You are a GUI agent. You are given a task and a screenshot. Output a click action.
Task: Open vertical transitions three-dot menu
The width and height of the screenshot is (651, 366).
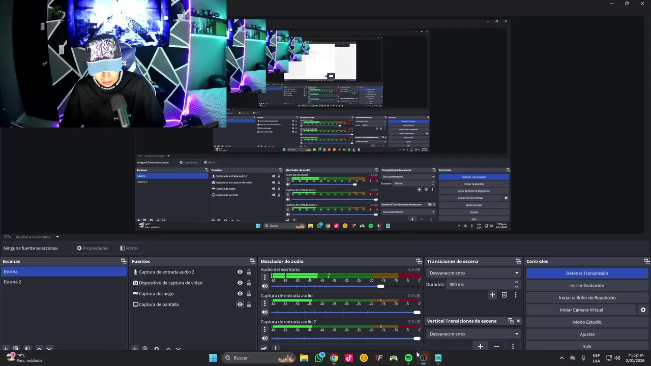click(x=513, y=346)
